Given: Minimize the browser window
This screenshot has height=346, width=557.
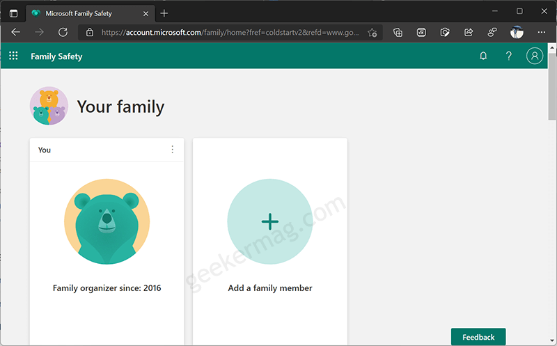Looking at the screenshot, I should [x=494, y=11].
